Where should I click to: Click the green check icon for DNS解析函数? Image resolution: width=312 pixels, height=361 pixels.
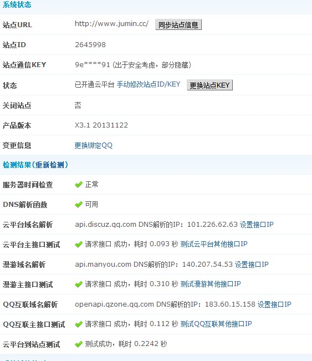coord(79,205)
